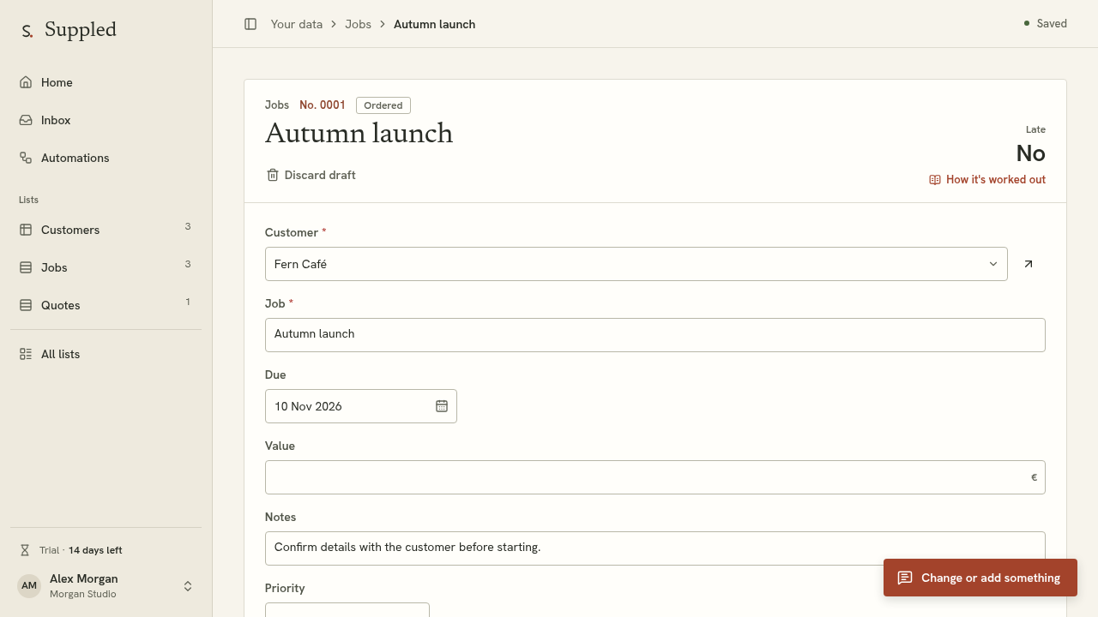Go to Home in the sidebar
The width and height of the screenshot is (1098, 617).
pos(106,82)
